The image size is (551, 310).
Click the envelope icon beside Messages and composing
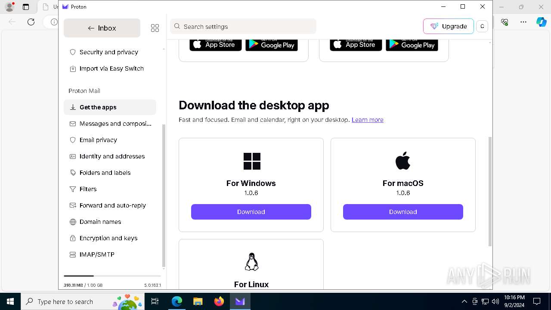[x=73, y=124]
